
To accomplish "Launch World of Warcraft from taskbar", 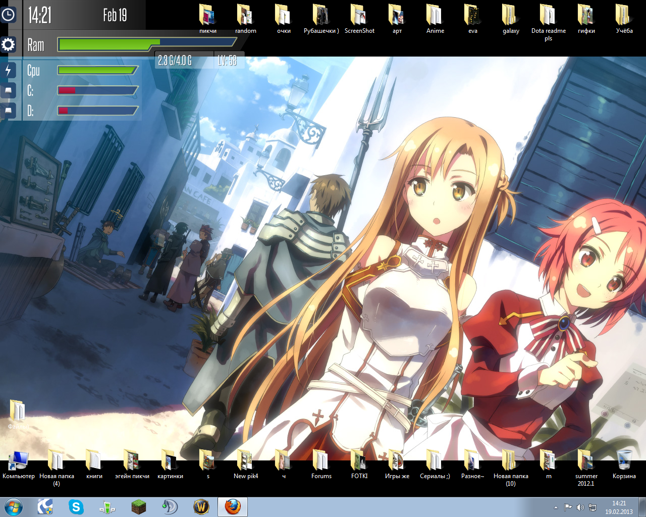I will pyautogui.click(x=201, y=506).
